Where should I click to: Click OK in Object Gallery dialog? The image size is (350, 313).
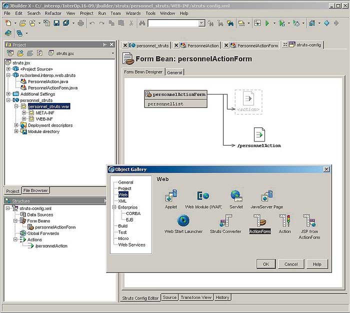pyautogui.click(x=266, y=264)
